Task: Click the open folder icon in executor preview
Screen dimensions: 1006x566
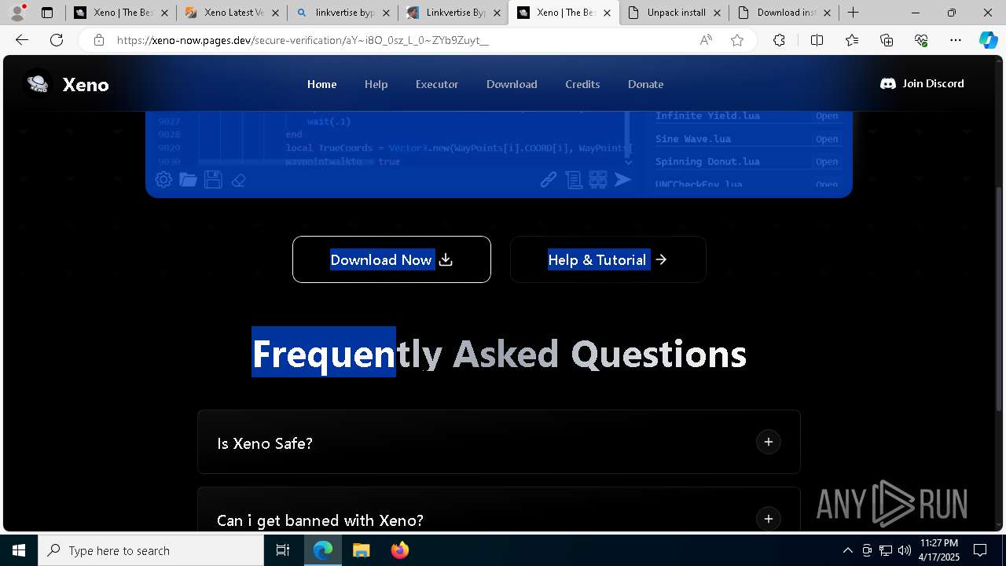Action: coord(188,179)
